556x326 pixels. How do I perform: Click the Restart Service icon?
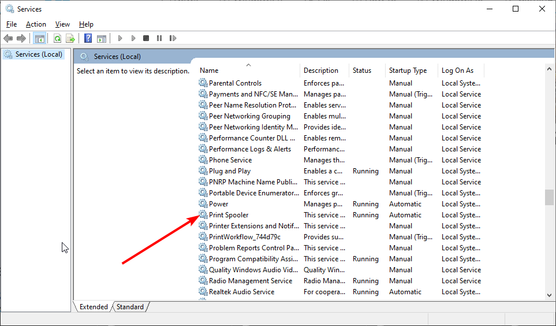[173, 38]
